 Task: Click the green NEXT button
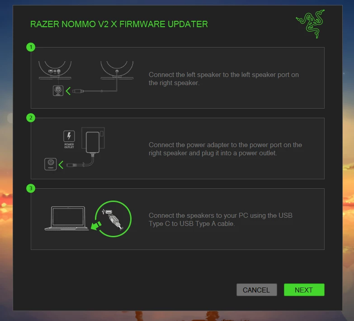click(x=304, y=290)
